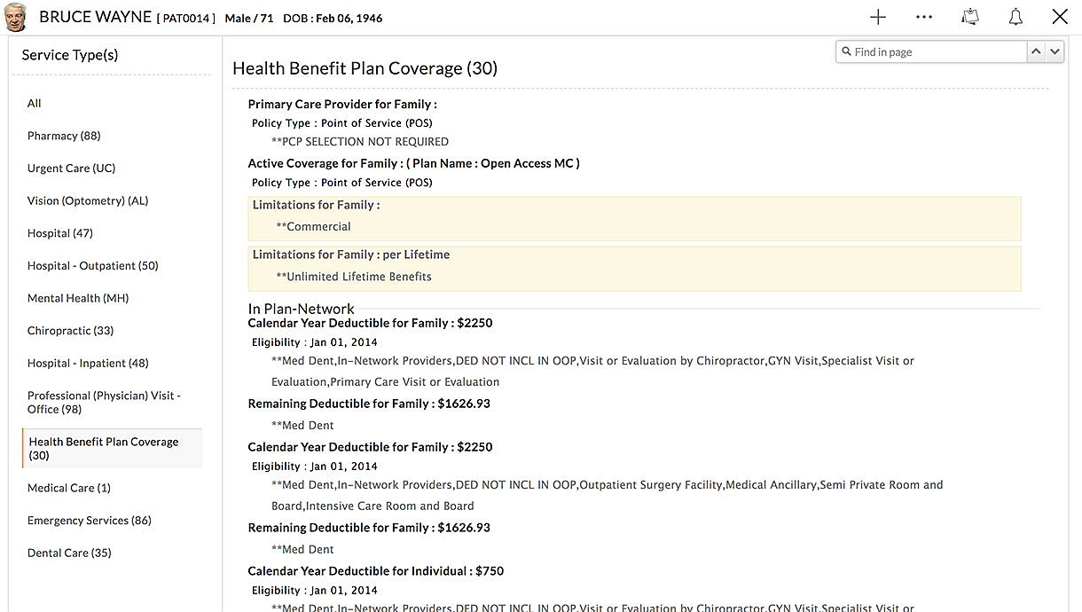This screenshot has width=1082, height=612.
Task: Open Chiropractic (33) coverage
Action: coord(69,330)
